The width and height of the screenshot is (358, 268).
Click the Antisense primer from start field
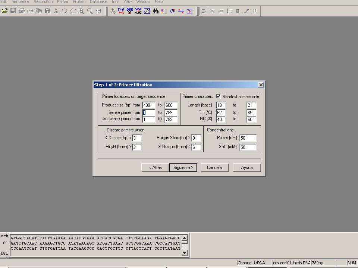(149, 119)
